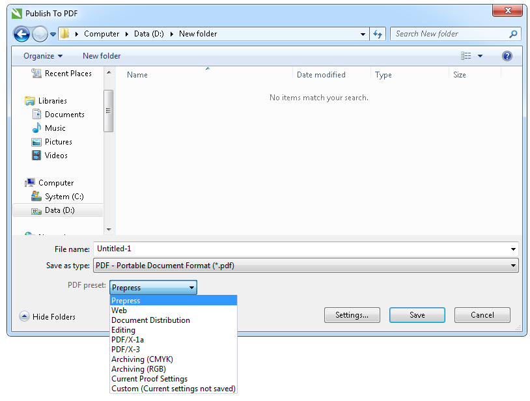Expand the address bar history dropdown
Screen dimensions: 530x401
click(363, 34)
